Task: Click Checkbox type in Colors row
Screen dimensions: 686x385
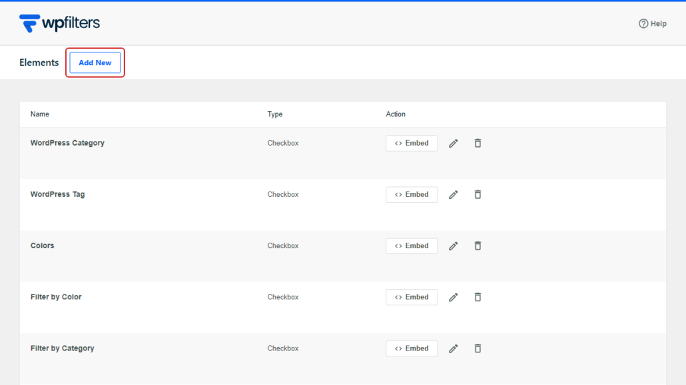Action: [x=283, y=245]
